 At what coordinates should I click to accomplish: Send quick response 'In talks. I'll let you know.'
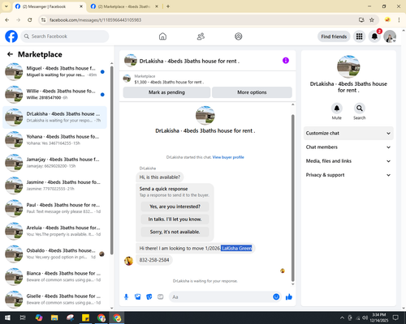(175, 220)
